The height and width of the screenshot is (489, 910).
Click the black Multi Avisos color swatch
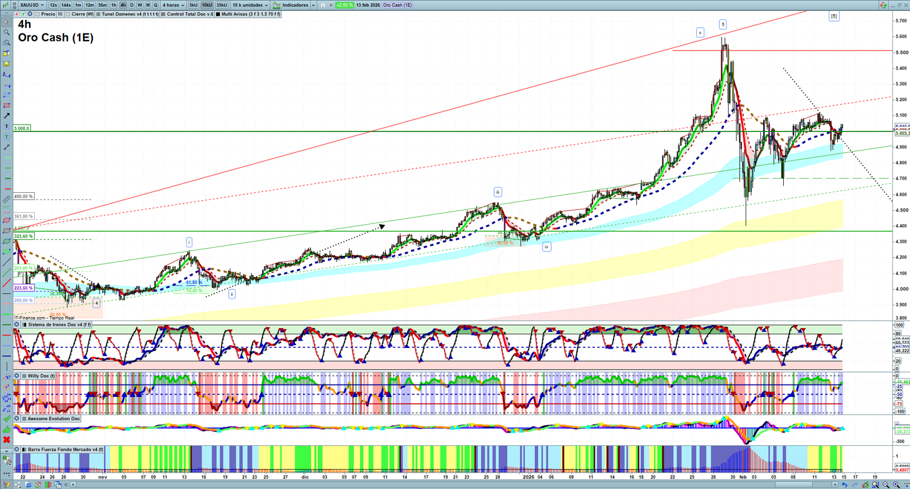[218, 14]
